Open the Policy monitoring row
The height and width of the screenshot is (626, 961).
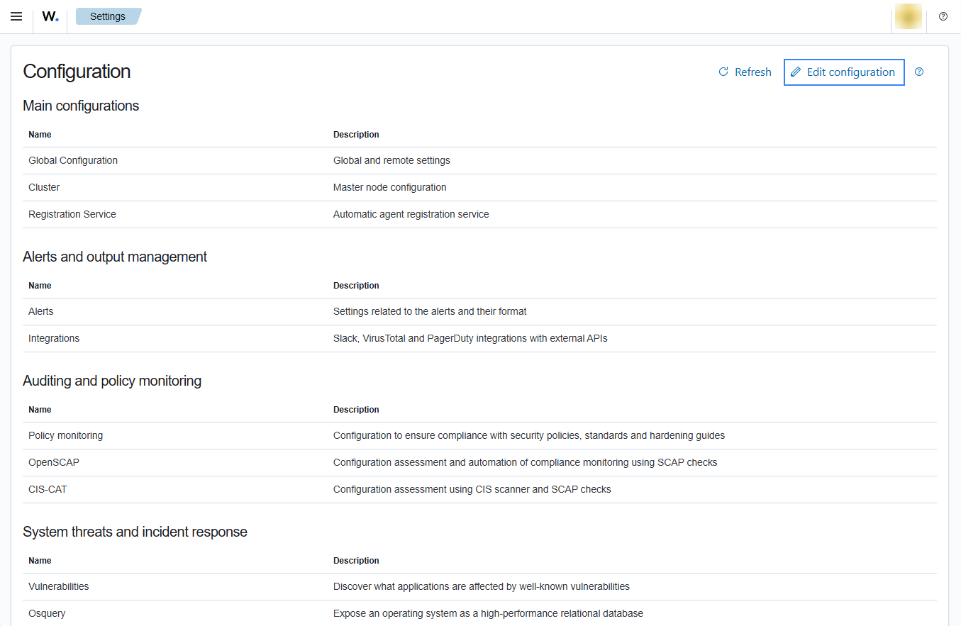tap(65, 435)
